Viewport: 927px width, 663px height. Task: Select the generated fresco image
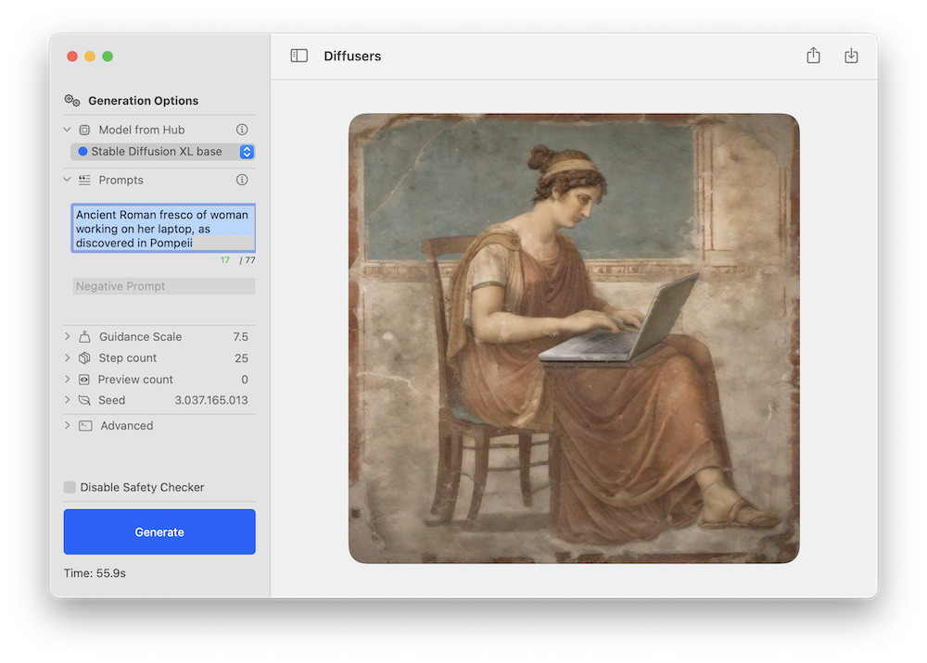click(573, 338)
